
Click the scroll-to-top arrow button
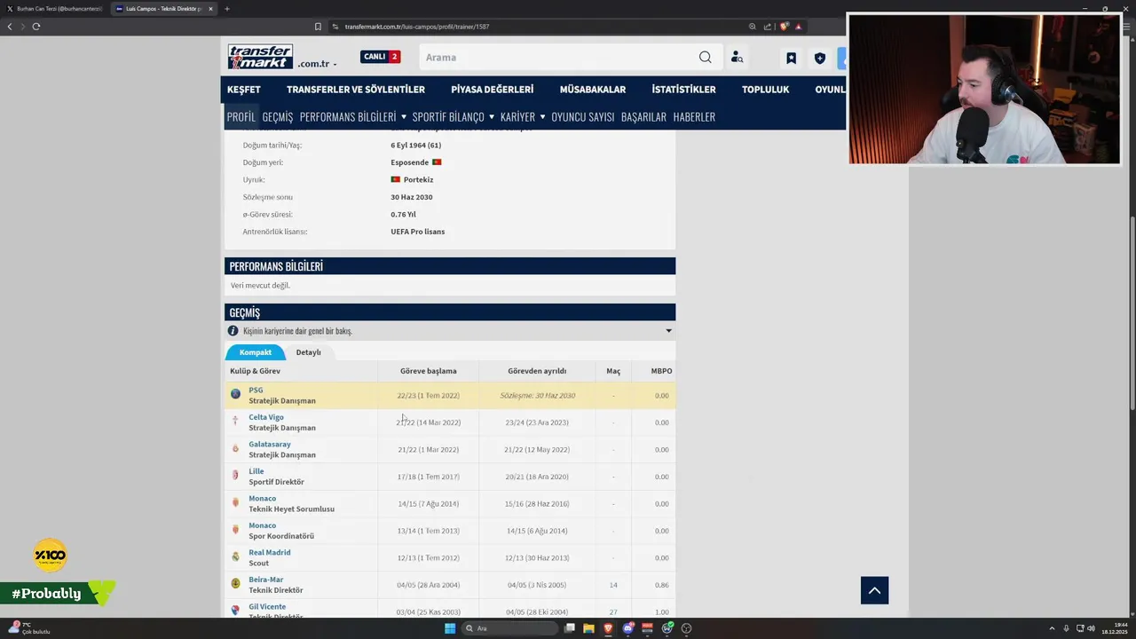pyautogui.click(x=874, y=590)
